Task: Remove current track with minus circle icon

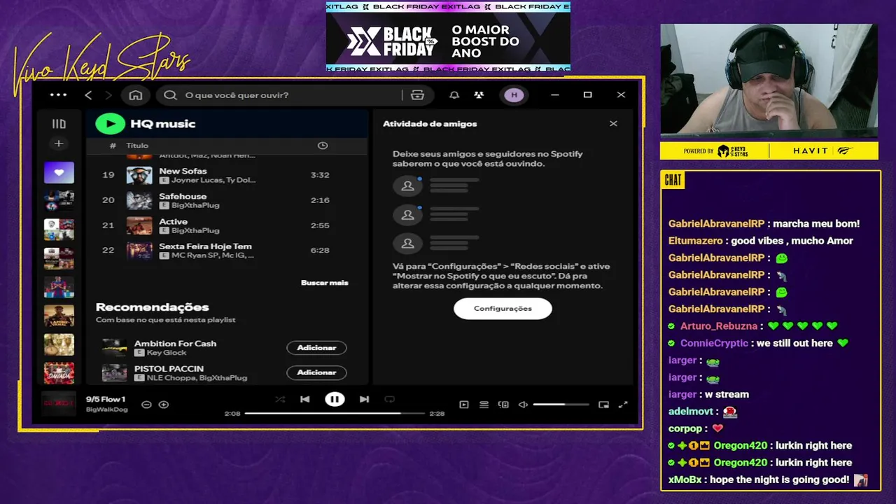Action: pos(146,405)
